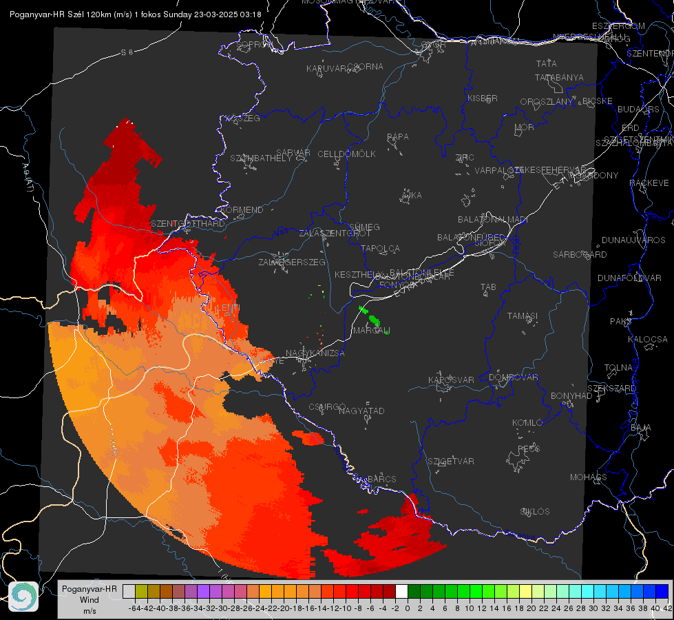This screenshot has height=620, width=674.
Task: Click the KISBER city label
Action: pos(483,98)
